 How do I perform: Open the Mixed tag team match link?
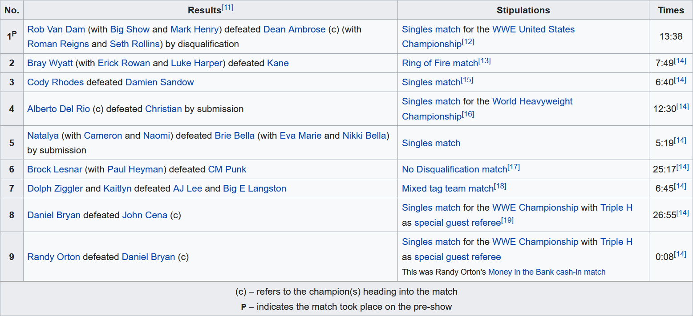pyautogui.click(x=448, y=188)
